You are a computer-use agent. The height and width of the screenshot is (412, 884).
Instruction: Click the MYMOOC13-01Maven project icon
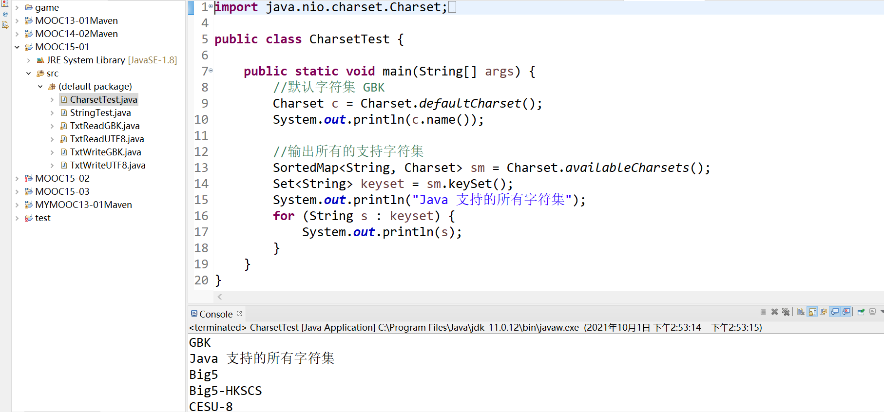[x=29, y=205]
